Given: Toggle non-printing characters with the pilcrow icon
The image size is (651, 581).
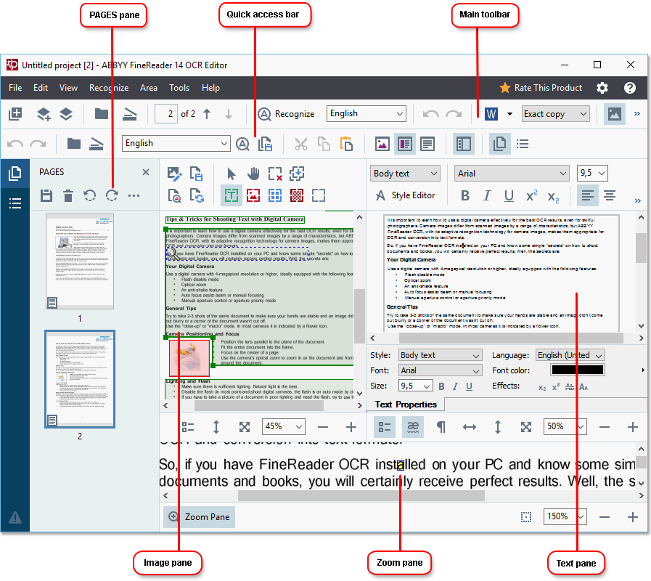Looking at the screenshot, I should tap(441, 427).
